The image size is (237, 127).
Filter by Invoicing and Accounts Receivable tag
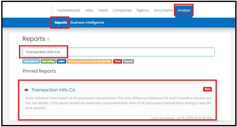(x=90, y=61)
